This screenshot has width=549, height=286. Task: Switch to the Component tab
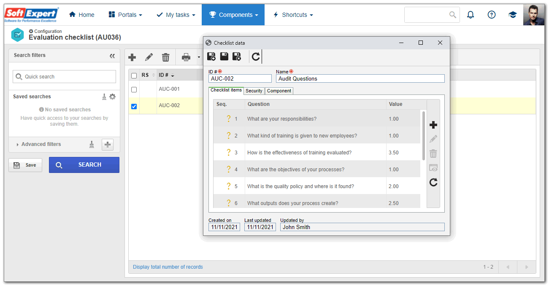[279, 91]
